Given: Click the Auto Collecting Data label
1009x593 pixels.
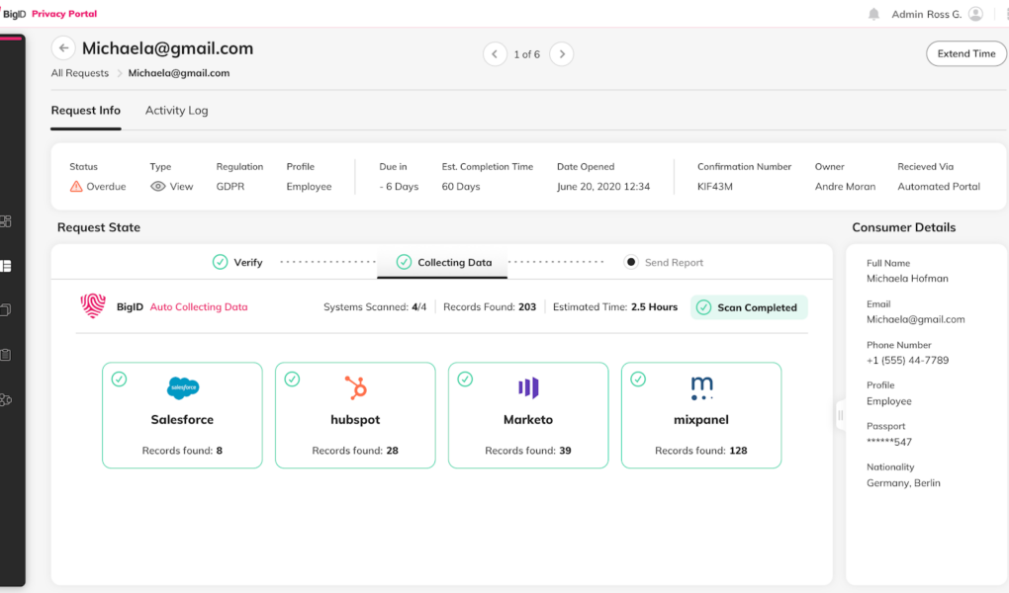Looking at the screenshot, I should (x=199, y=306).
